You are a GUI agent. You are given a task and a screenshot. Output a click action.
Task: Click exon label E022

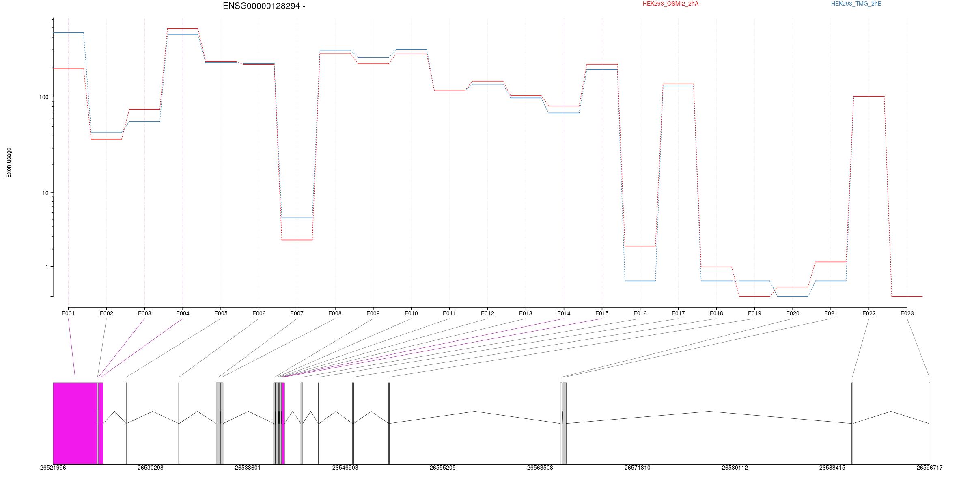coord(869,313)
